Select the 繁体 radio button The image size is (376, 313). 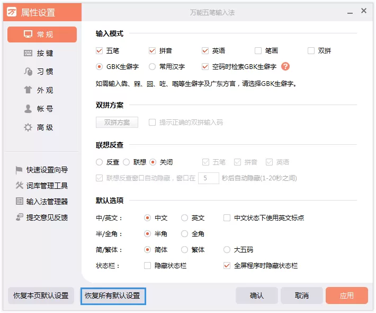point(184,249)
